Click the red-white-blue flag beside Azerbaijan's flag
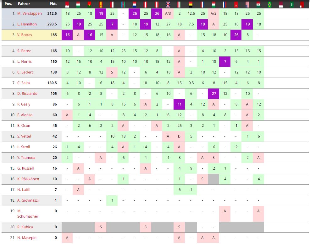 point(135,4)
